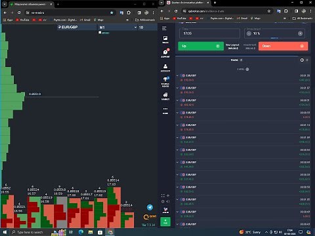Open All Bookmarks folder in the left window
This screenshot has height=236, width=315.
(x=145, y=20)
